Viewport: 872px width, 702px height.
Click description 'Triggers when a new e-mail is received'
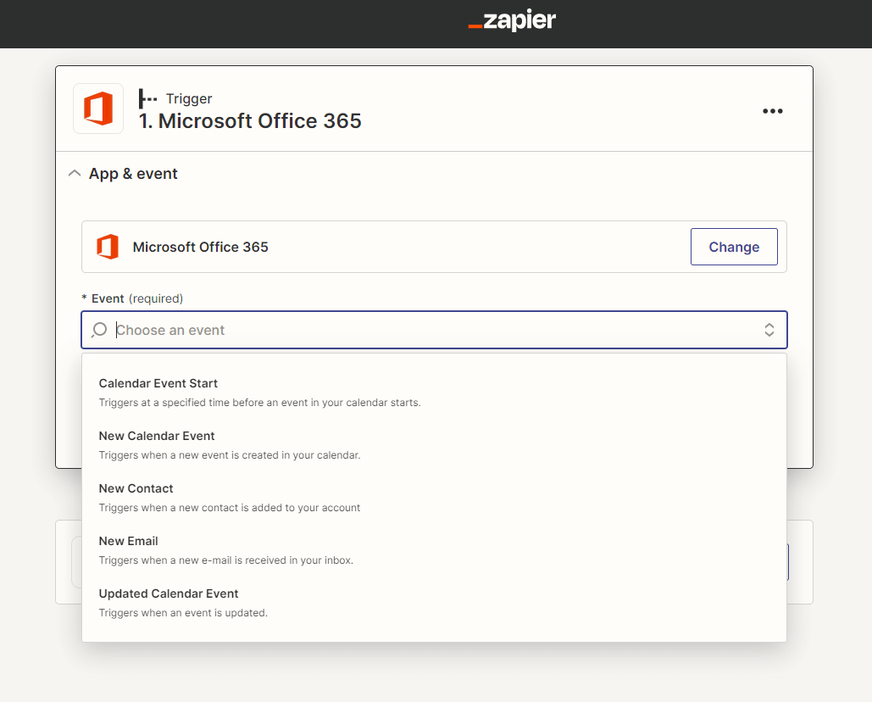[225, 560]
